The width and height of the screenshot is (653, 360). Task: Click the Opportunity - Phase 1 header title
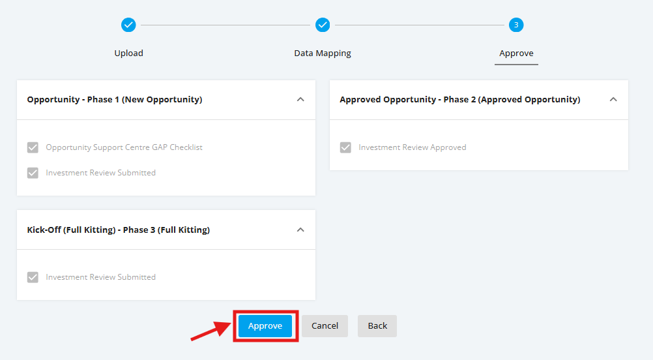tap(115, 100)
